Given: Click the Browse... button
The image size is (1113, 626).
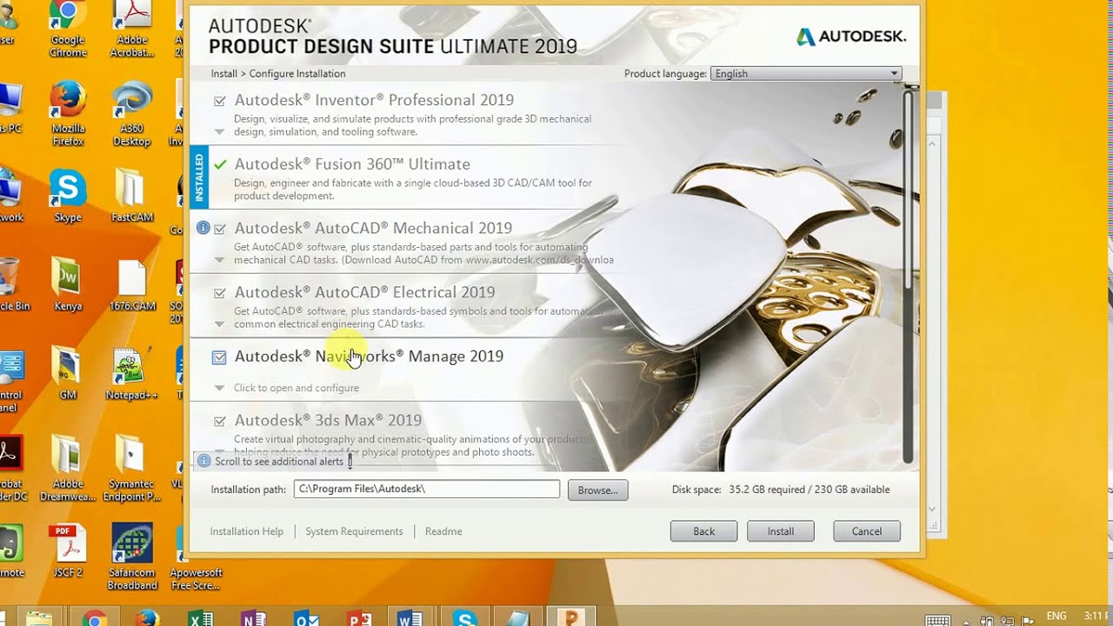Looking at the screenshot, I should point(597,490).
